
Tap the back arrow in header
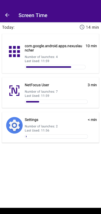tap(7, 15)
